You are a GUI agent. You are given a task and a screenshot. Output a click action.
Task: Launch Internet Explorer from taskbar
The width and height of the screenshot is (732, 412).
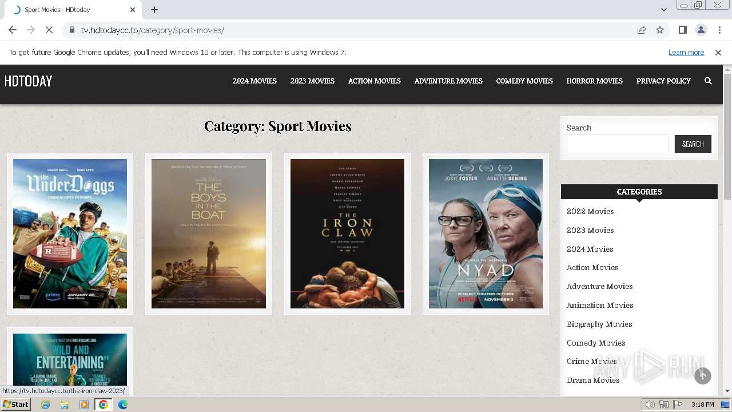(x=46, y=405)
